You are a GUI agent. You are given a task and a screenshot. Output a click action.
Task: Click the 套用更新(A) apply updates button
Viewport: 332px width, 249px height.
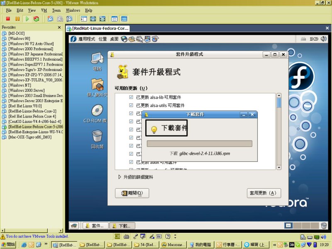[x=264, y=193]
